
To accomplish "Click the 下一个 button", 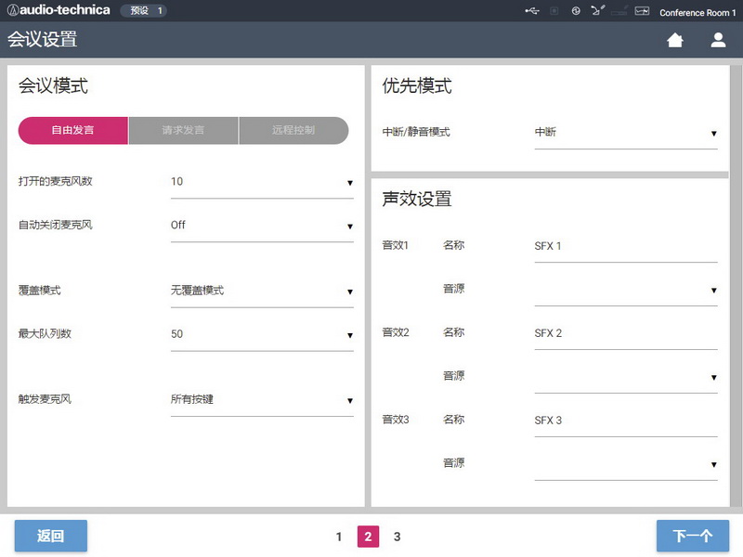I will 692,537.
